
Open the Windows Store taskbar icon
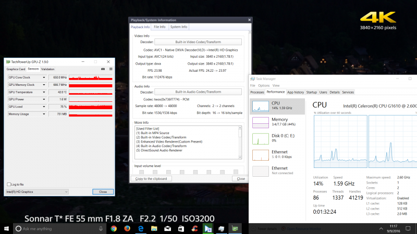[181, 229]
